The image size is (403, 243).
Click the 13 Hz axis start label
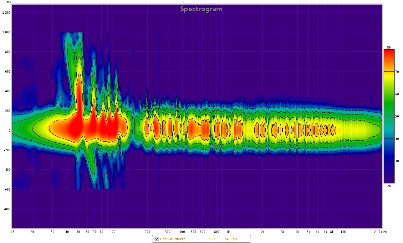[12, 232]
